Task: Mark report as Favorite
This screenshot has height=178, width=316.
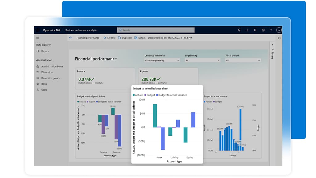Action: pyautogui.click(x=109, y=38)
